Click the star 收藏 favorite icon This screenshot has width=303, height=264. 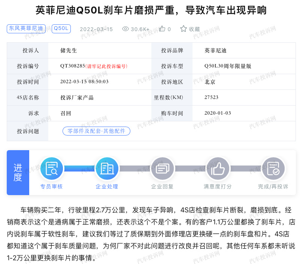point(184,29)
